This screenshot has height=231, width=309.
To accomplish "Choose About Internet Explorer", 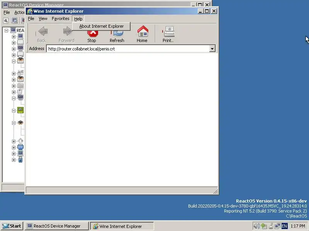I will click(x=101, y=26).
